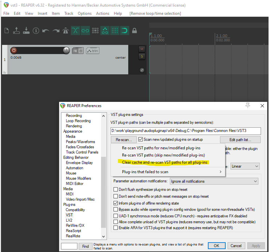This screenshot has height=252, width=270.
Task: Click the New project toolbar icon
Action: point(7,31)
